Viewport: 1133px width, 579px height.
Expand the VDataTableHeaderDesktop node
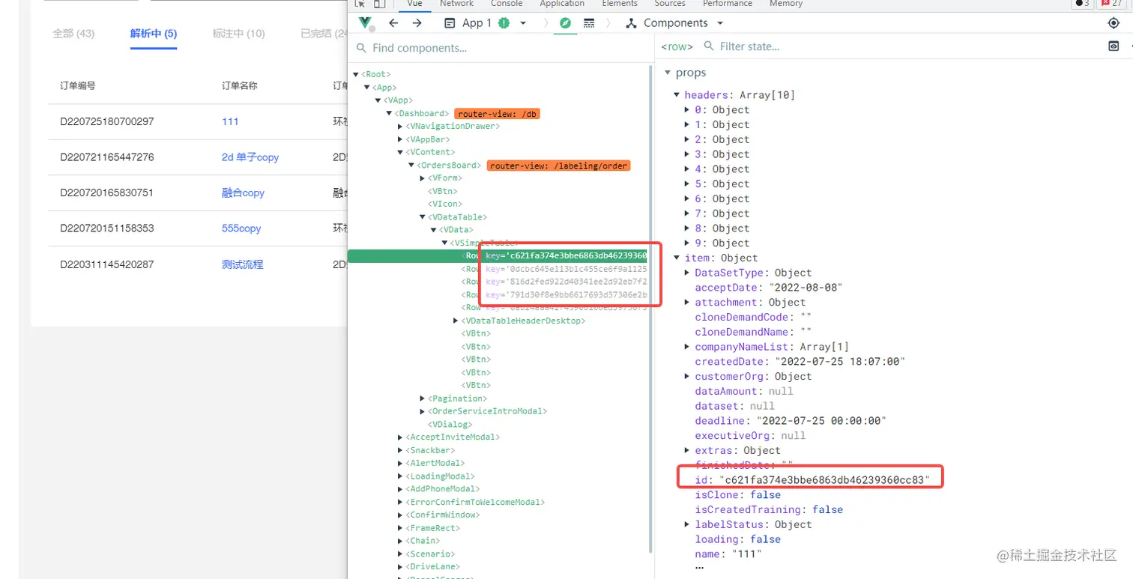(456, 321)
